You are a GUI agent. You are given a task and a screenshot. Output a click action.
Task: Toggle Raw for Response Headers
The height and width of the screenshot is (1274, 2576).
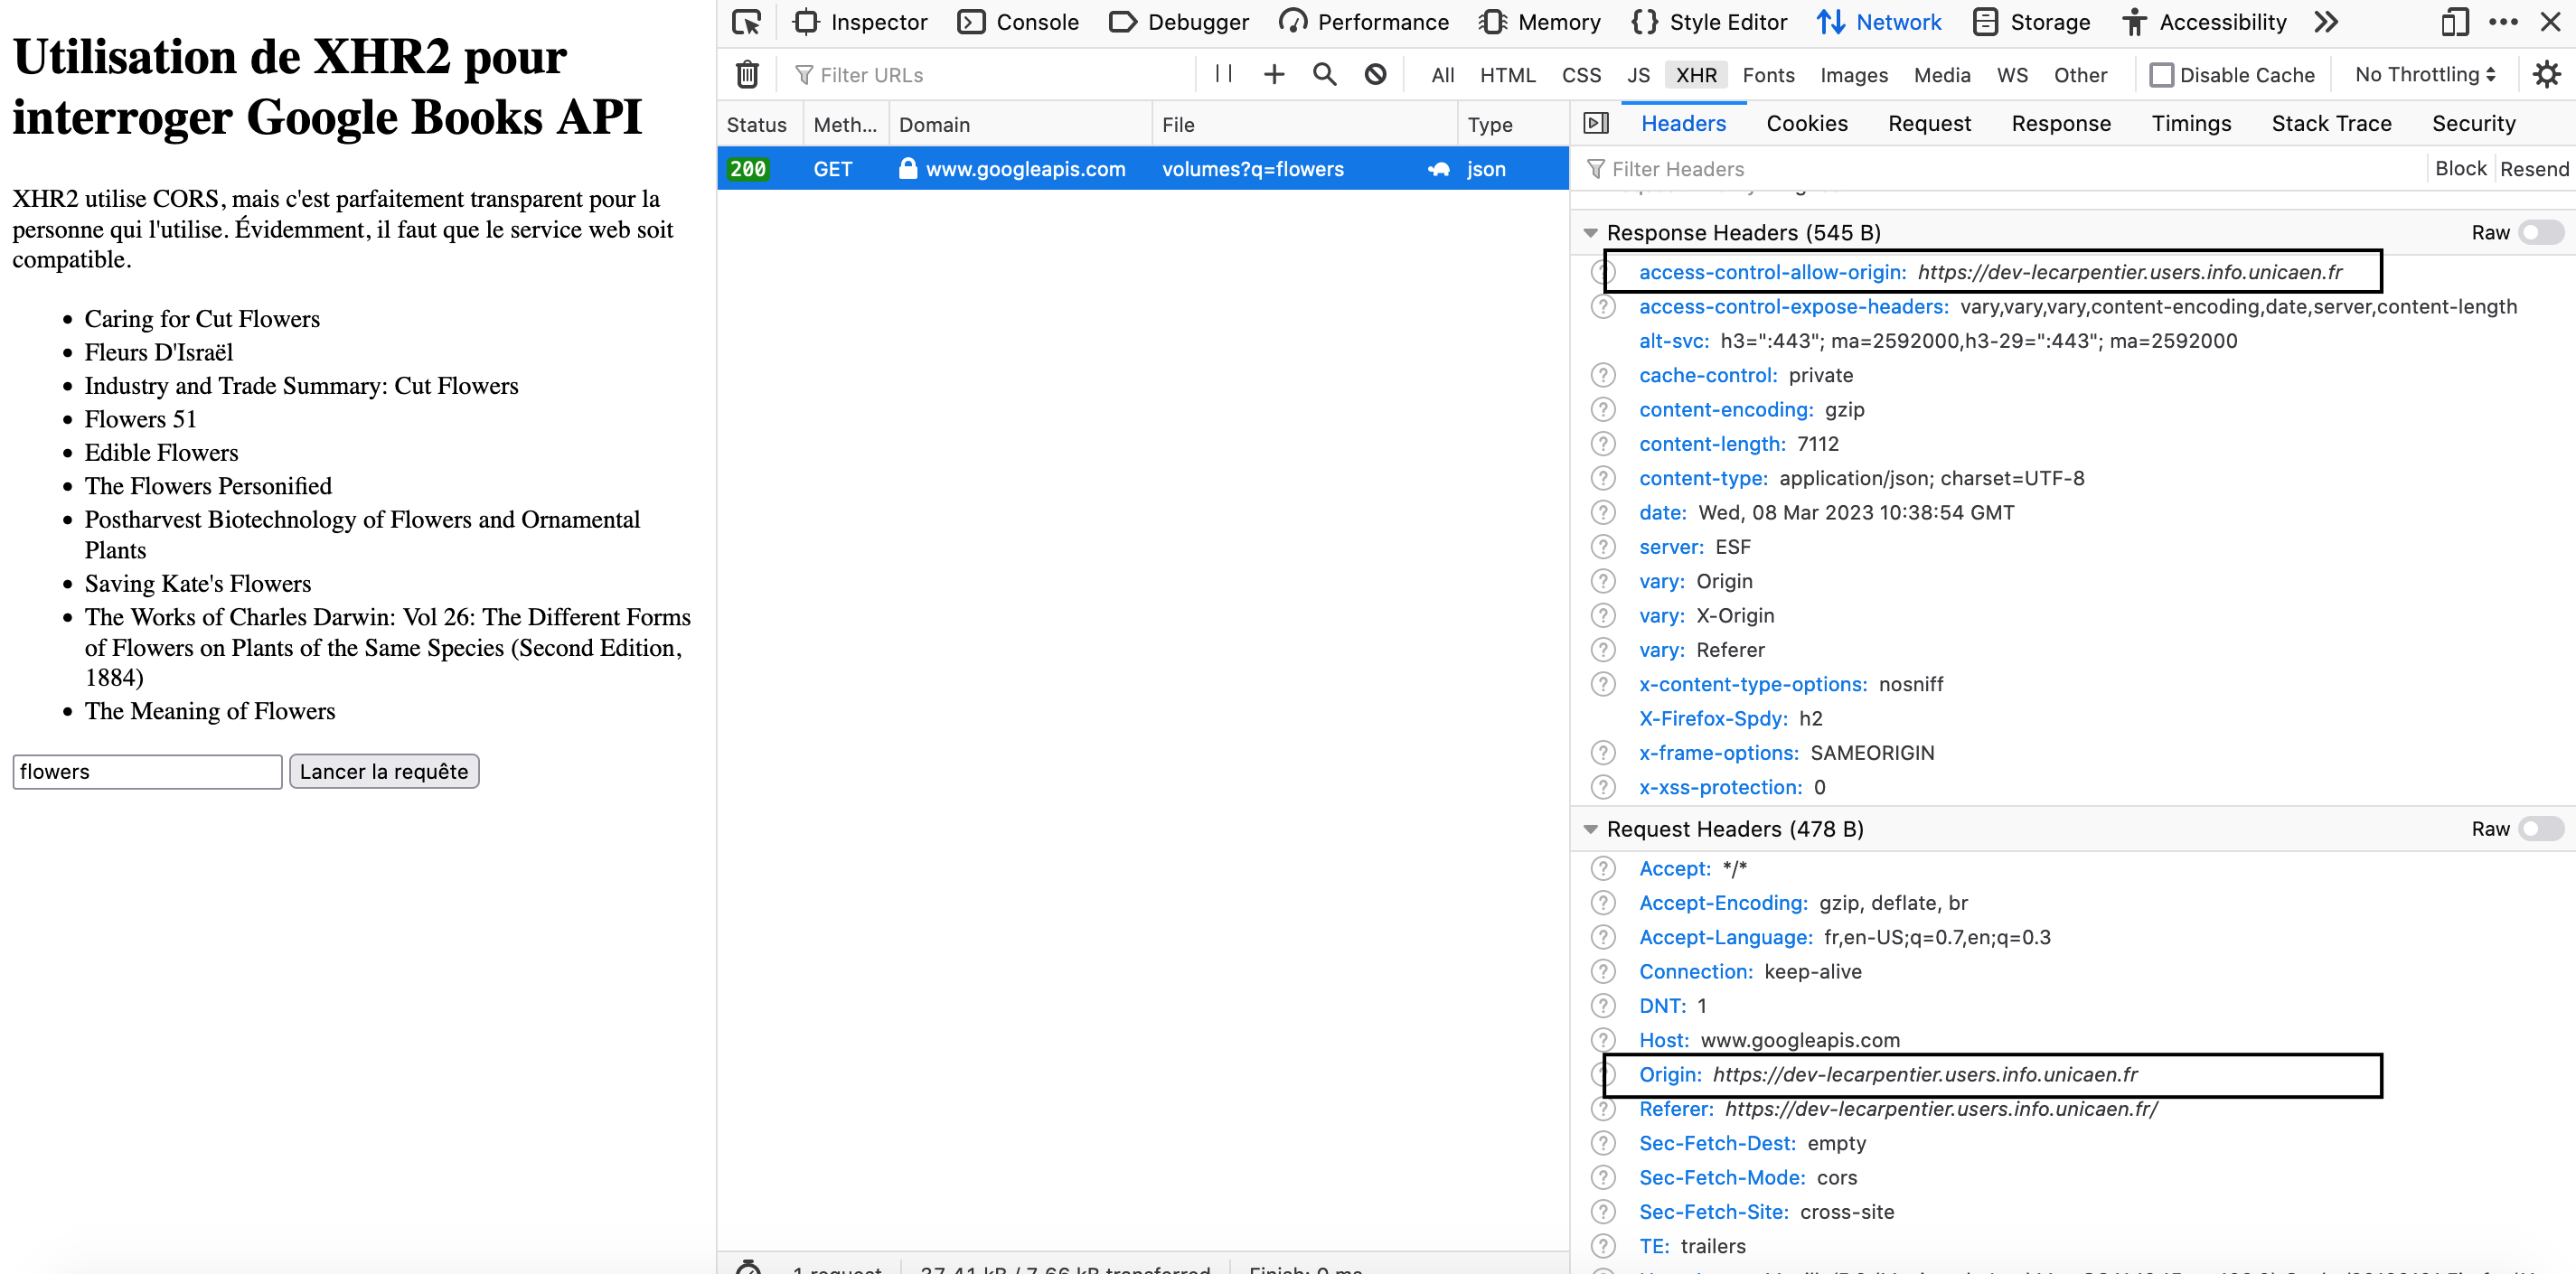pos(2541,232)
